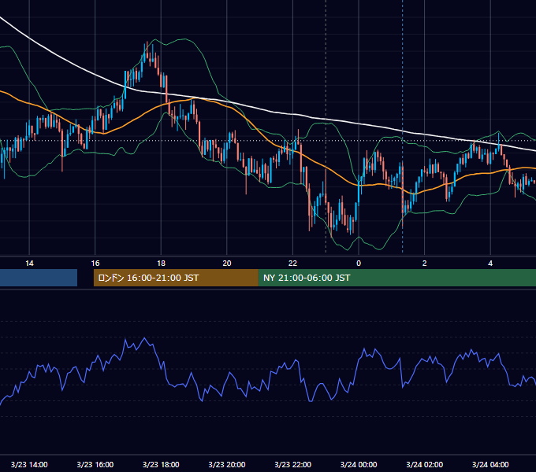Click the 22 hour axis label
Image resolution: width=536 pixels, height=472 pixels.
[x=292, y=264]
